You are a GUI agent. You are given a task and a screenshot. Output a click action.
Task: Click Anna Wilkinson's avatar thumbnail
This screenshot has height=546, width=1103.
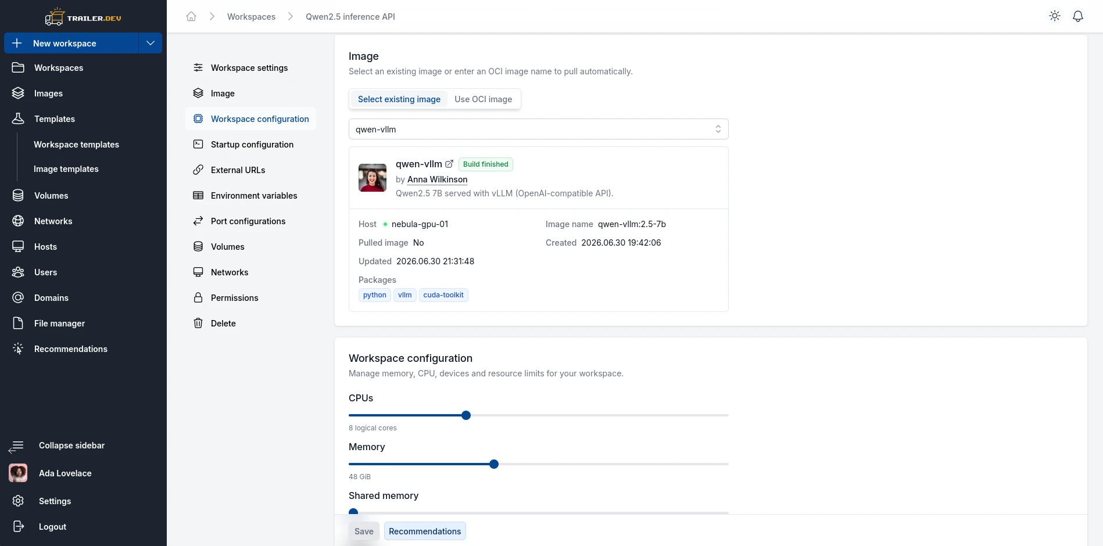click(x=373, y=178)
